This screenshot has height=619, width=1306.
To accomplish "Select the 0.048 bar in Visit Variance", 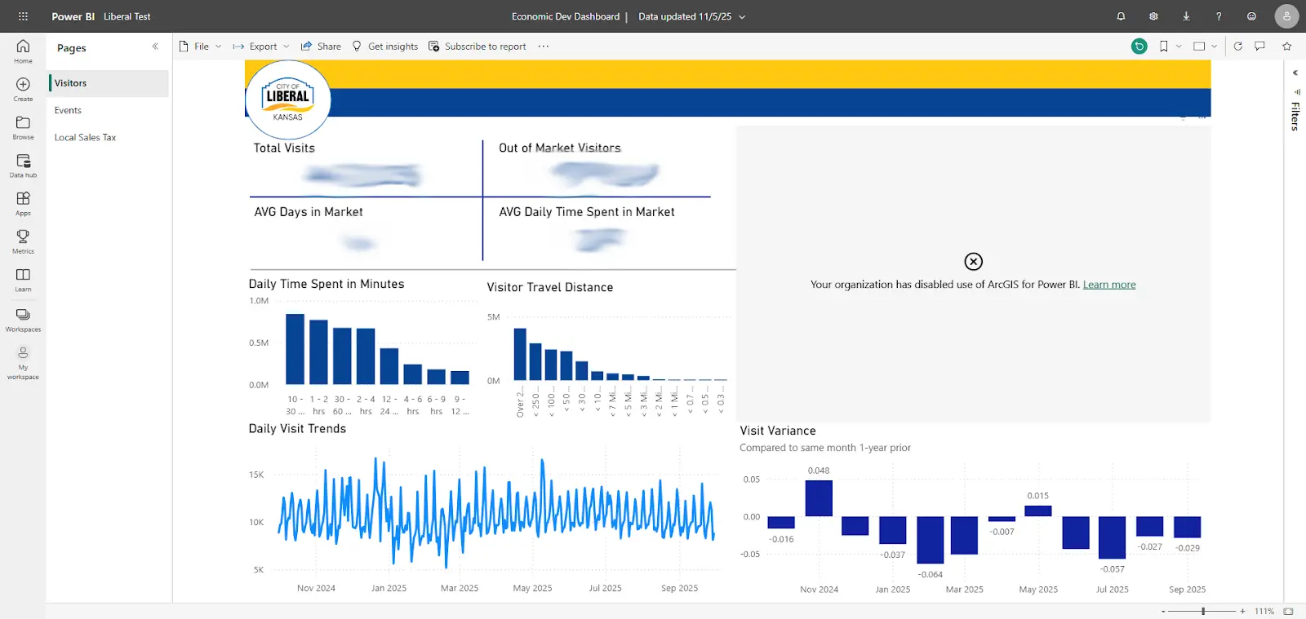I will (819, 498).
